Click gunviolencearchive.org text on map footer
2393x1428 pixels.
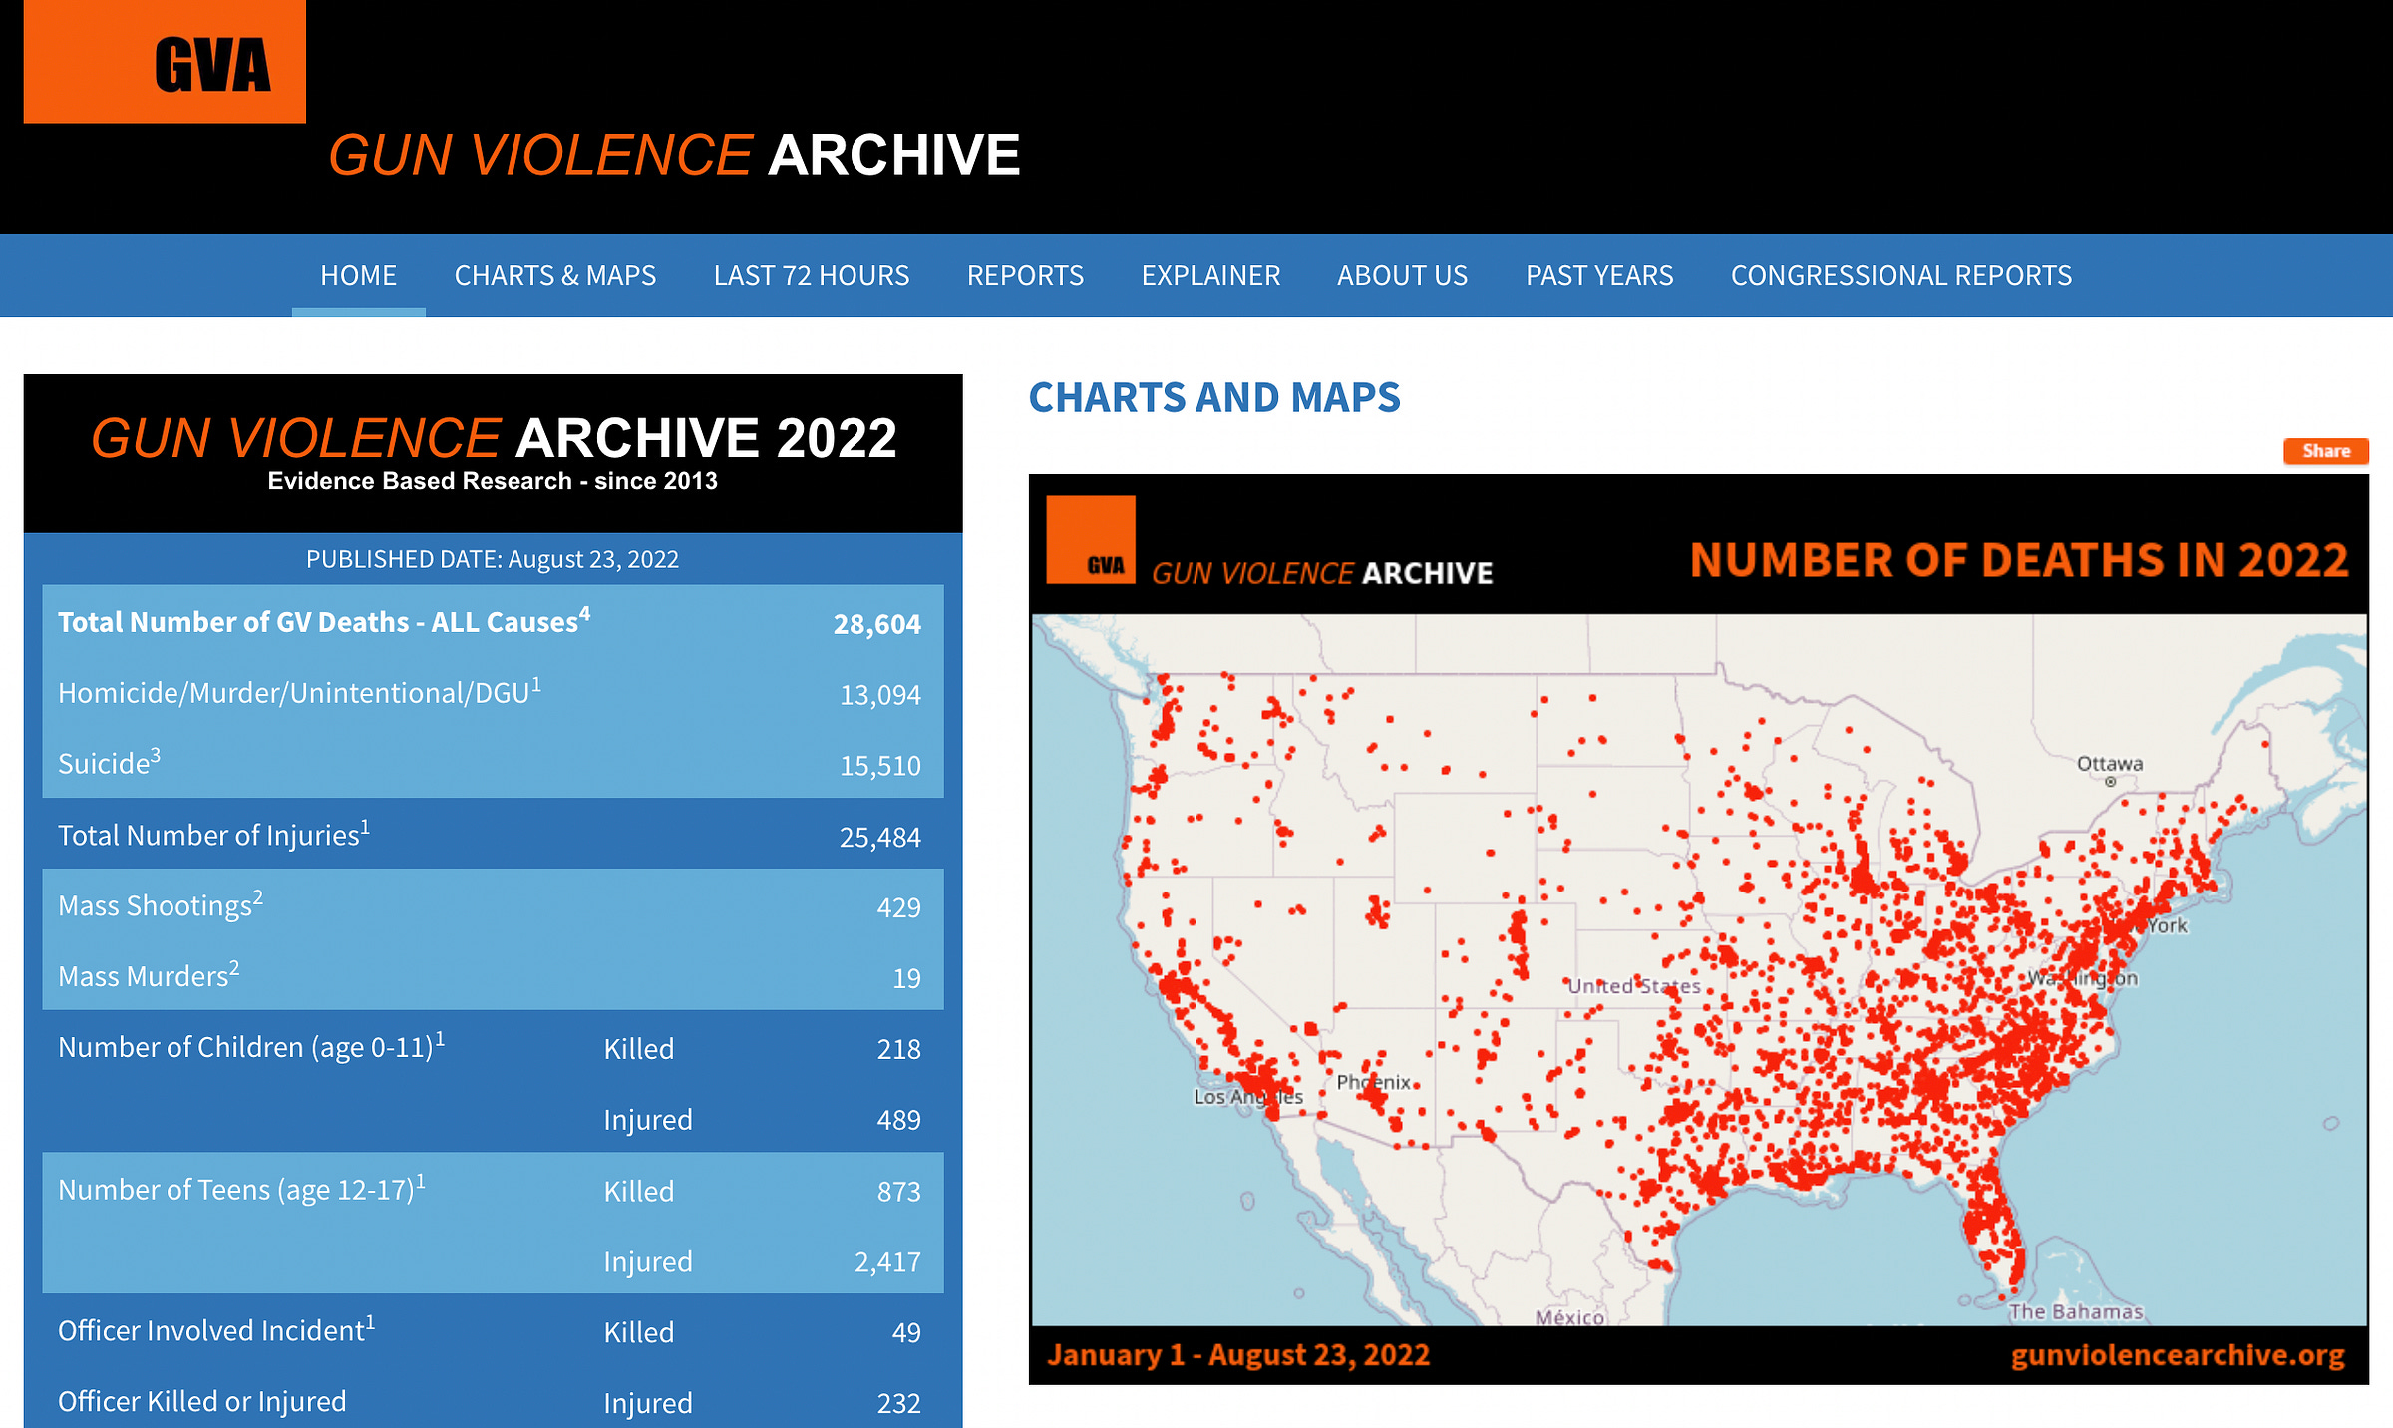point(2178,1355)
